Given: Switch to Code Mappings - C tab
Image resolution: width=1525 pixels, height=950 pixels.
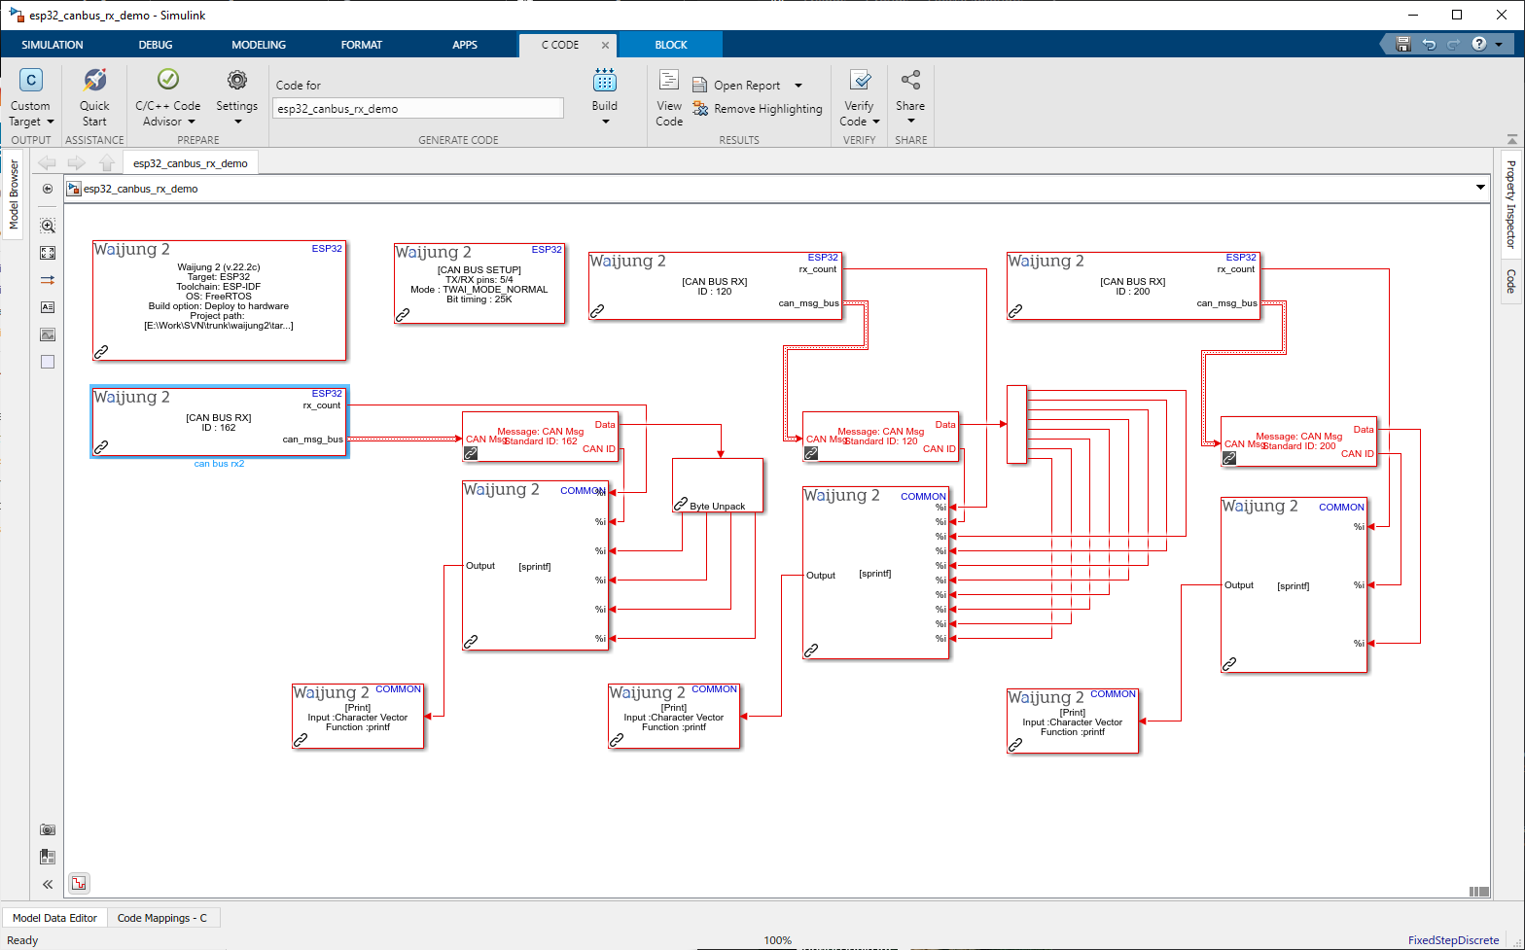Looking at the screenshot, I should point(162,918).
